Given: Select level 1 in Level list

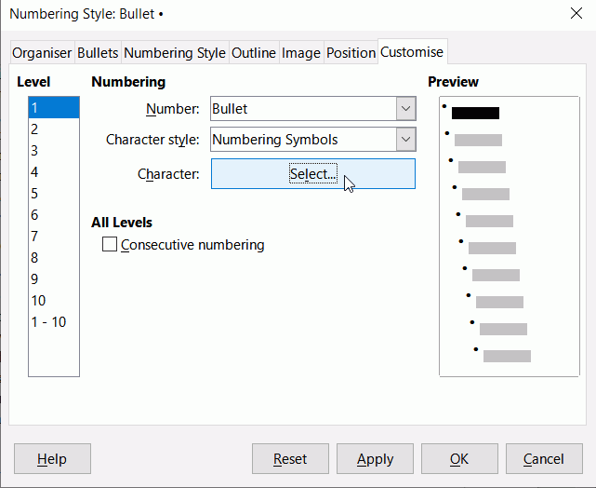Looking at the screenshot, I should click(54, 108).
